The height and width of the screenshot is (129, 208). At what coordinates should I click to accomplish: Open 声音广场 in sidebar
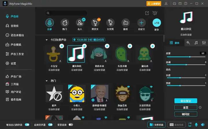point(13,77)
